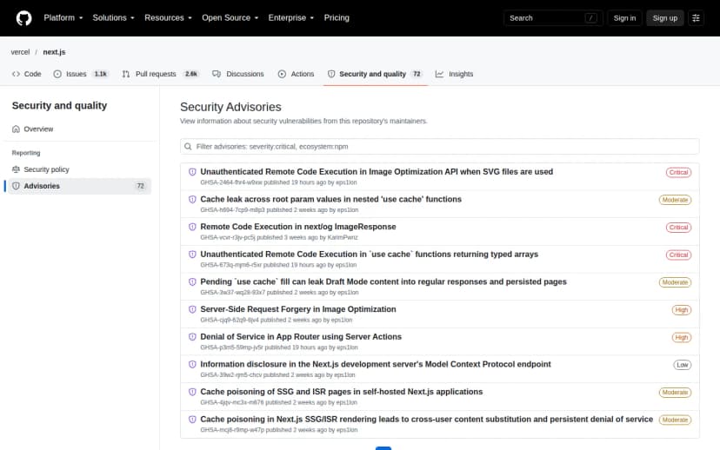Open Security policy in the sidebar
The image size is (720, 450).
click(x=79, y=169)
